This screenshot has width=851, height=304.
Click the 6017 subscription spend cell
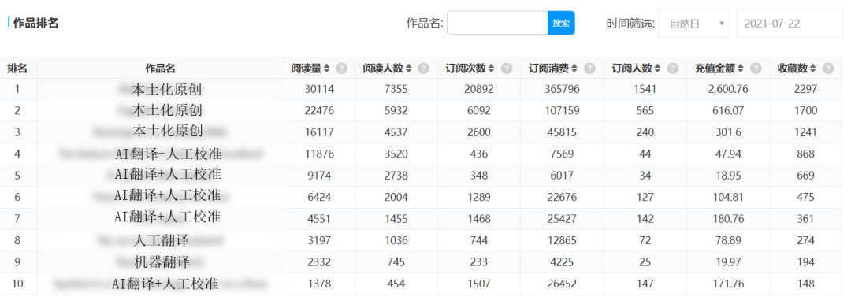tap(562, 176)
